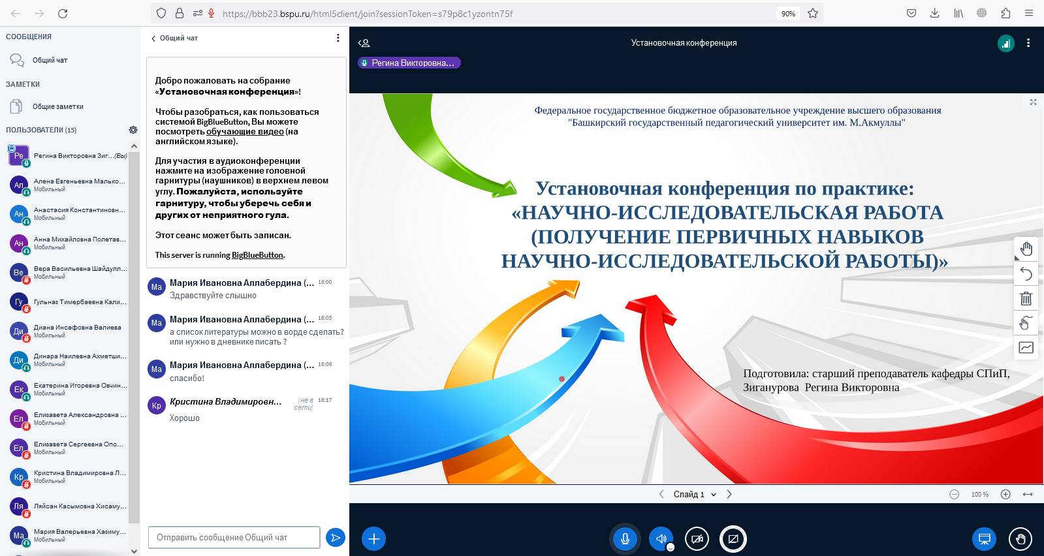
Task: Open the conference options menu
Action: coord(1028,43)
